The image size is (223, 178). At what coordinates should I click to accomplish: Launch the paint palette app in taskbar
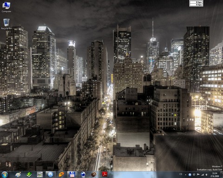[18, 175]
